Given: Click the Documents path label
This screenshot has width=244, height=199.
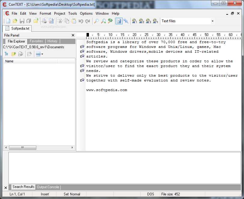Looking at the screenshot, I should 34,47.
